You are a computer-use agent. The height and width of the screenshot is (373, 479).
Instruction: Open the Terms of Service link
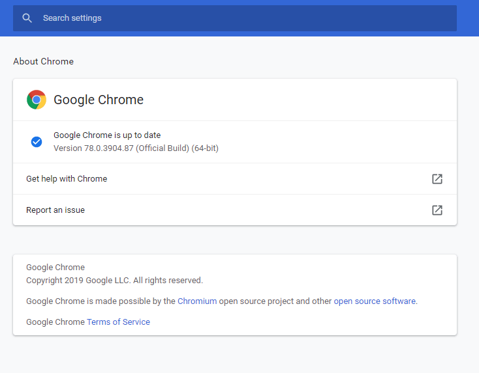118,322
